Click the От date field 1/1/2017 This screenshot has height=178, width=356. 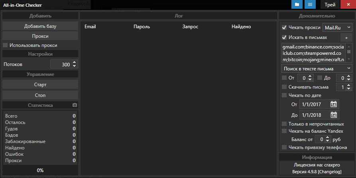pyautogui.click(x=315, y=104)
